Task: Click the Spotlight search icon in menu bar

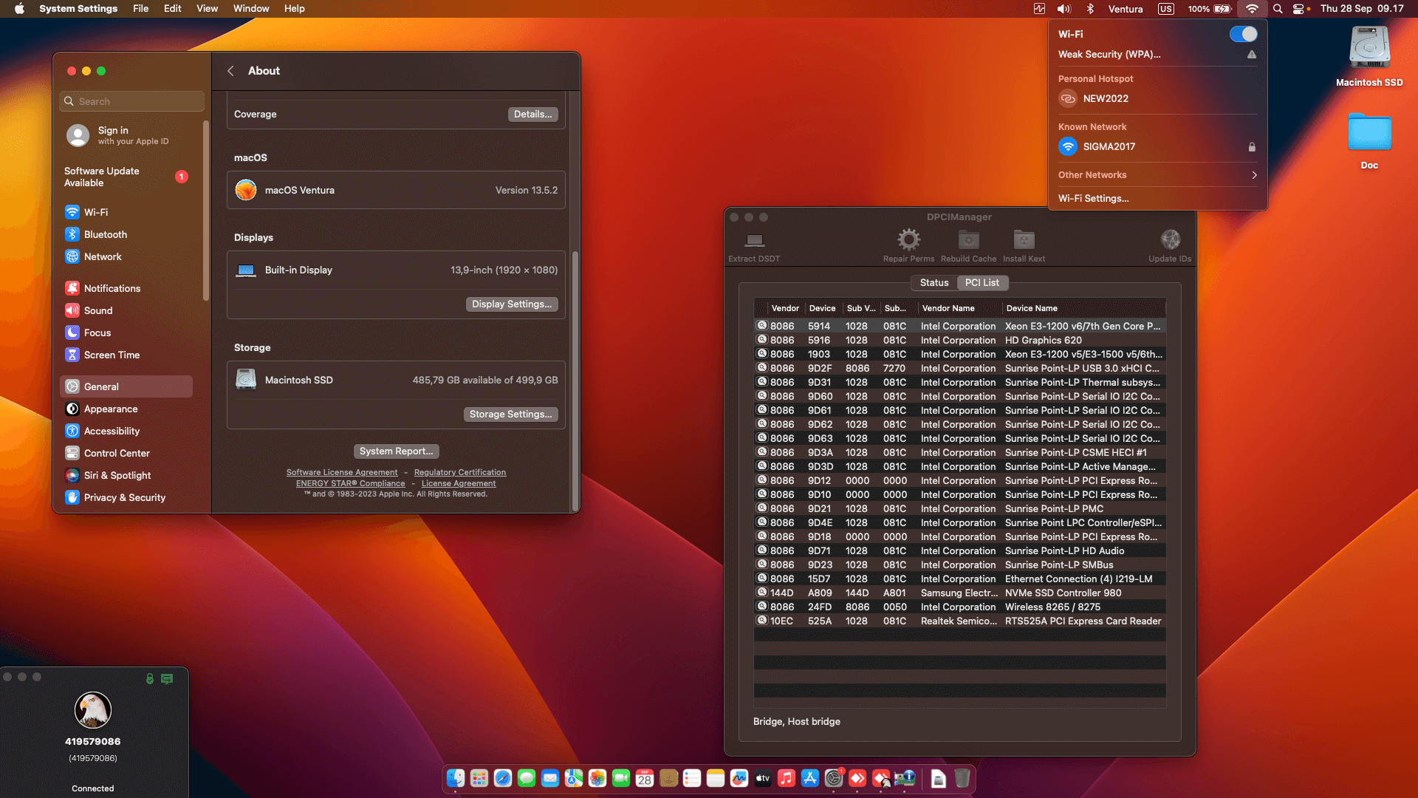Action: coord(1278,9)
